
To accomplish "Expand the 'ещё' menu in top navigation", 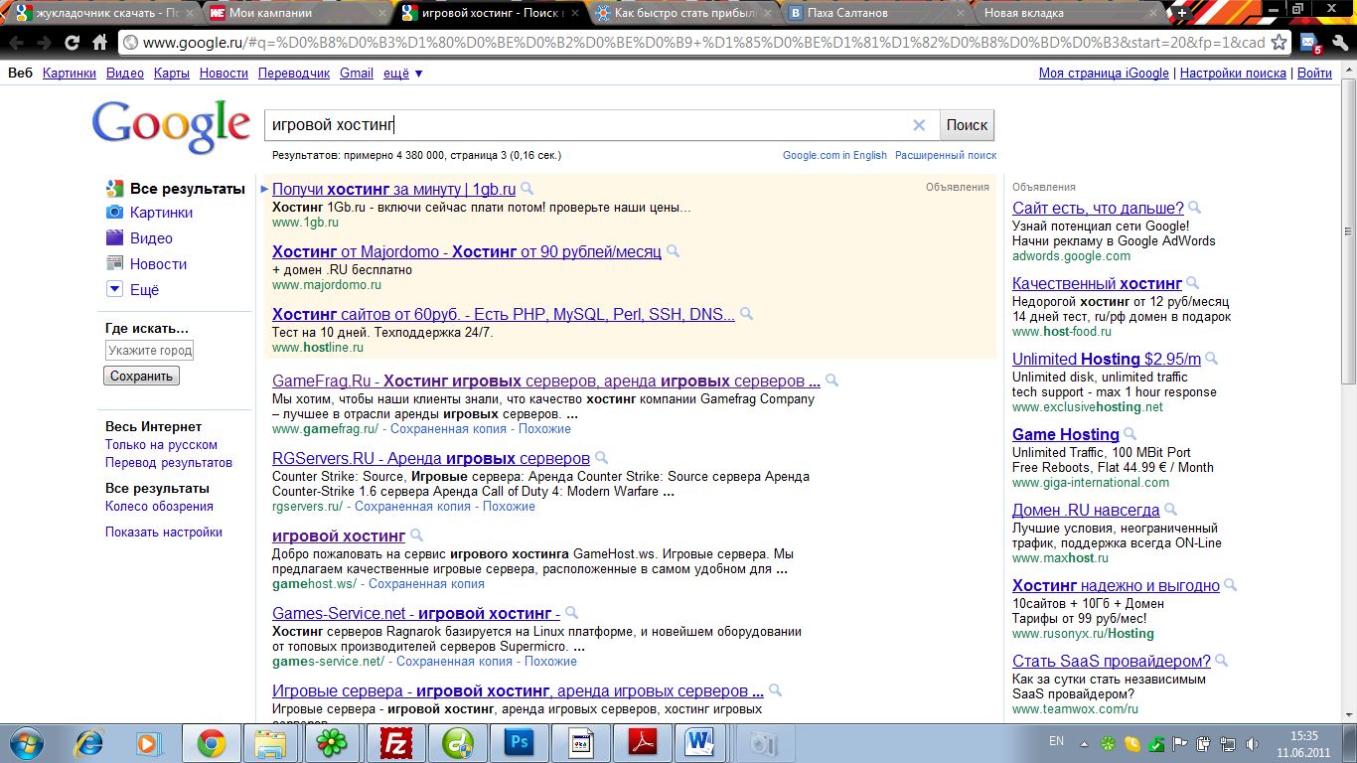I will [x=403, y=73].
